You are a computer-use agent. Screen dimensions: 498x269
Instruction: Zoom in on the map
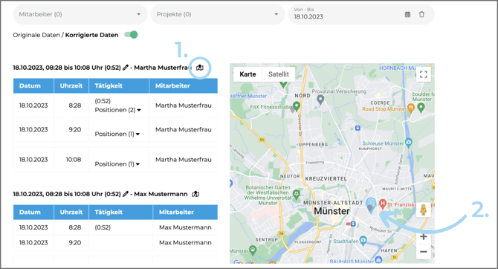pyautogui.click(x=424, y=237)
